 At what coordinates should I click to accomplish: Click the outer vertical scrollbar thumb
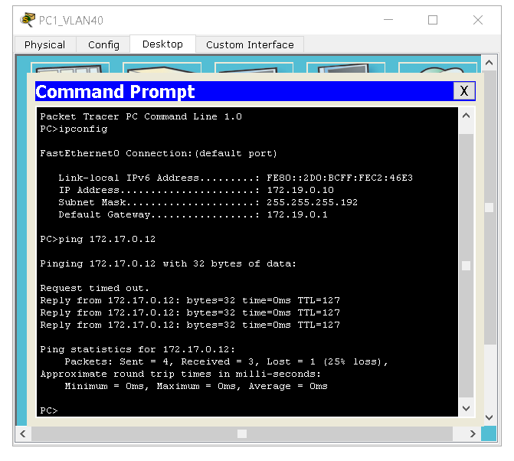pos(489,208)
